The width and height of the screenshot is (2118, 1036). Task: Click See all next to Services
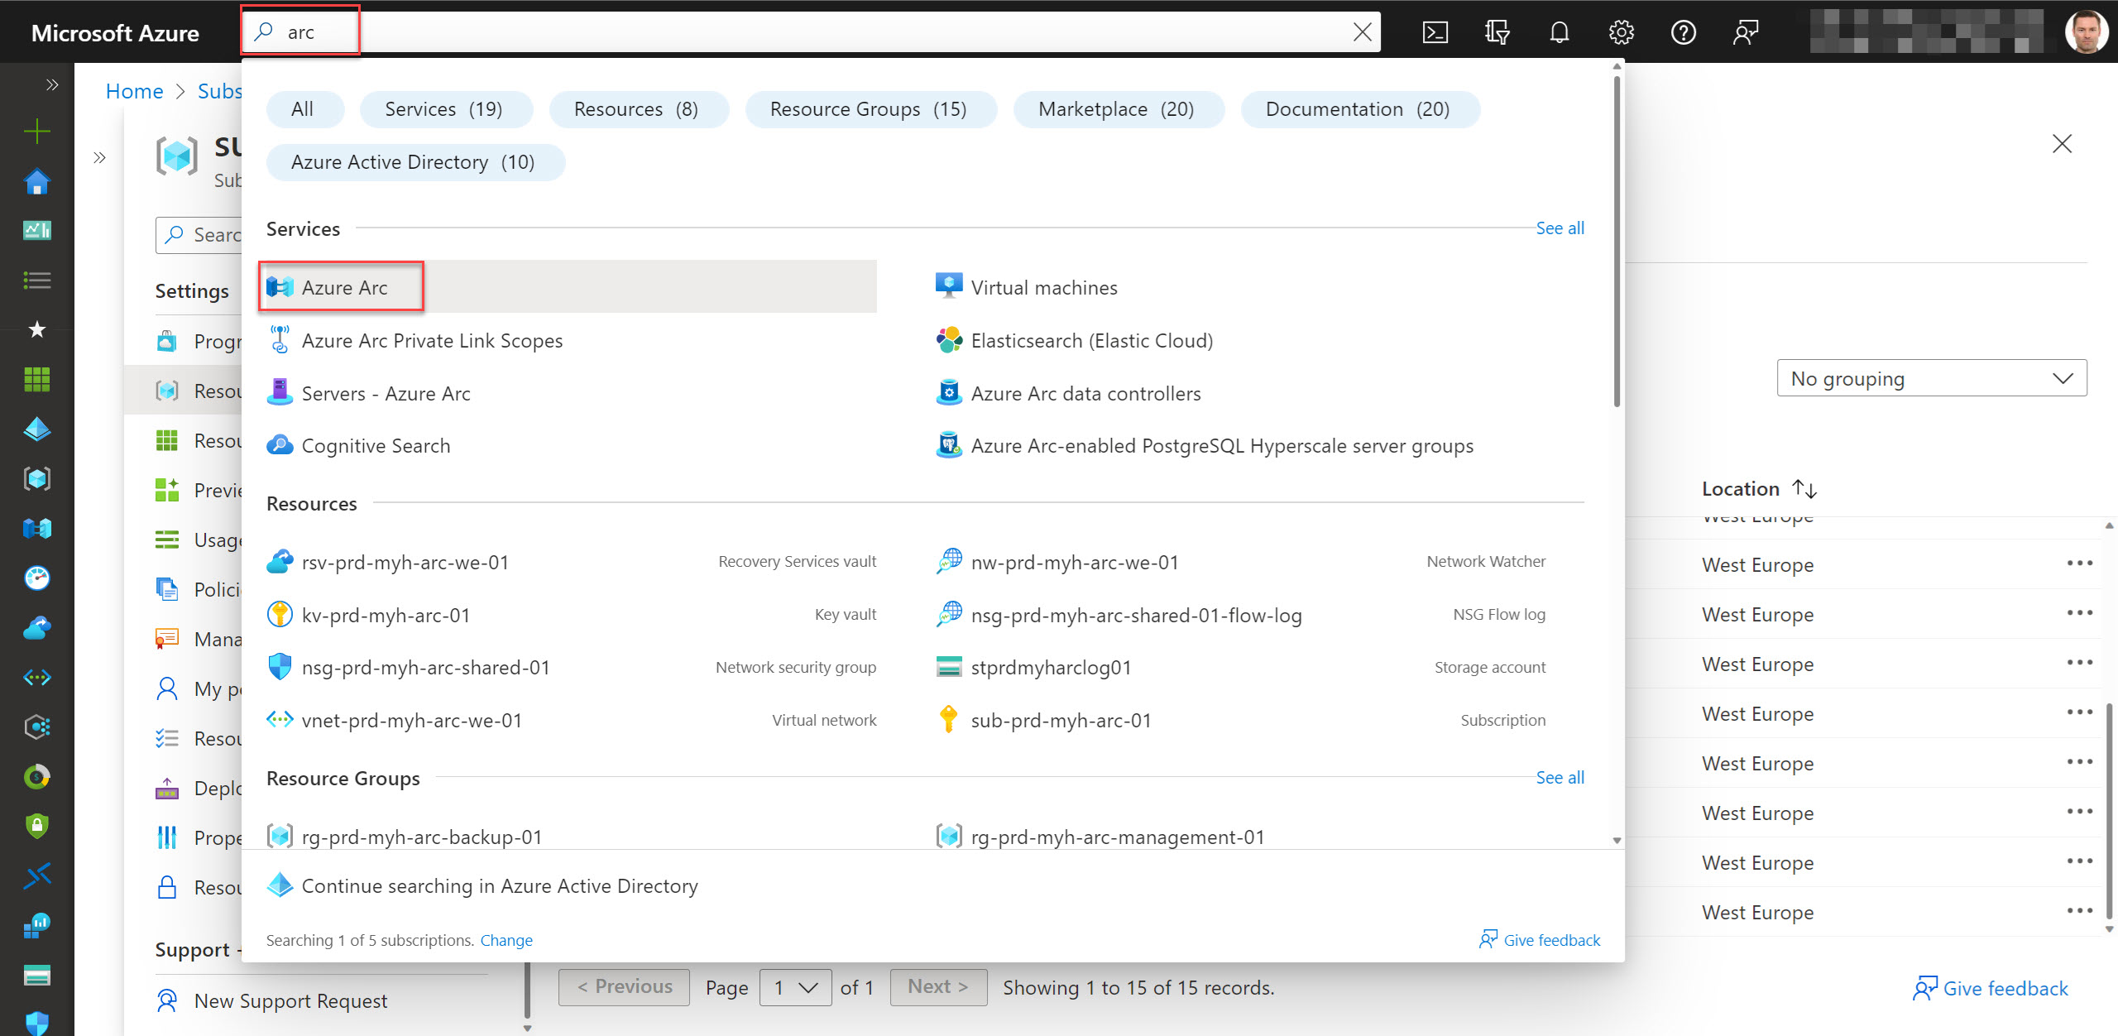1559,228
